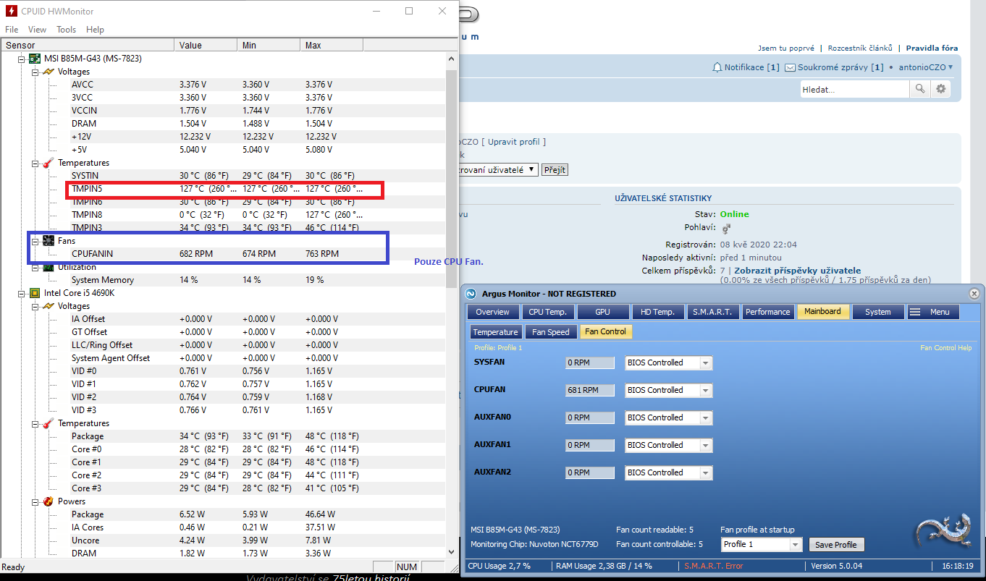Screen dimensions: 986x581
Task: Collapse the MSI B85M-G43 tree node
Action: click(x=21, y=59)
